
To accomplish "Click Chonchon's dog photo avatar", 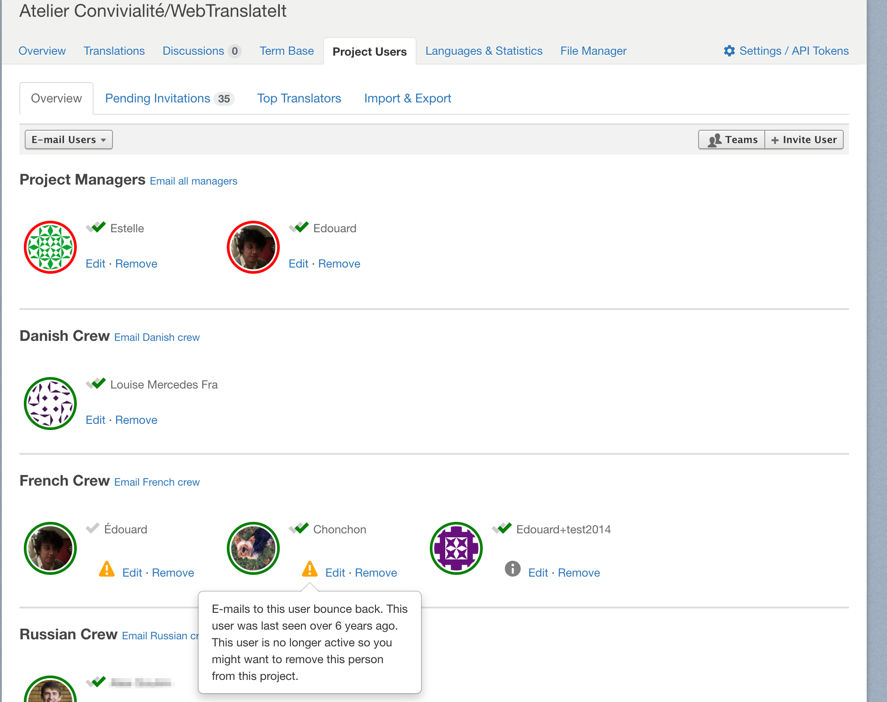I will tap(253, 548).
